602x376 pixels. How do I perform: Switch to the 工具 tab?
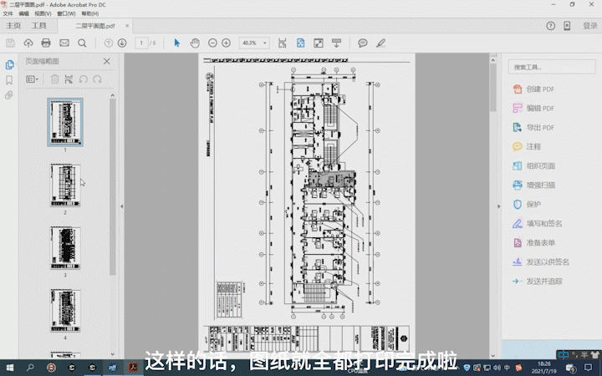click(39, 26)
